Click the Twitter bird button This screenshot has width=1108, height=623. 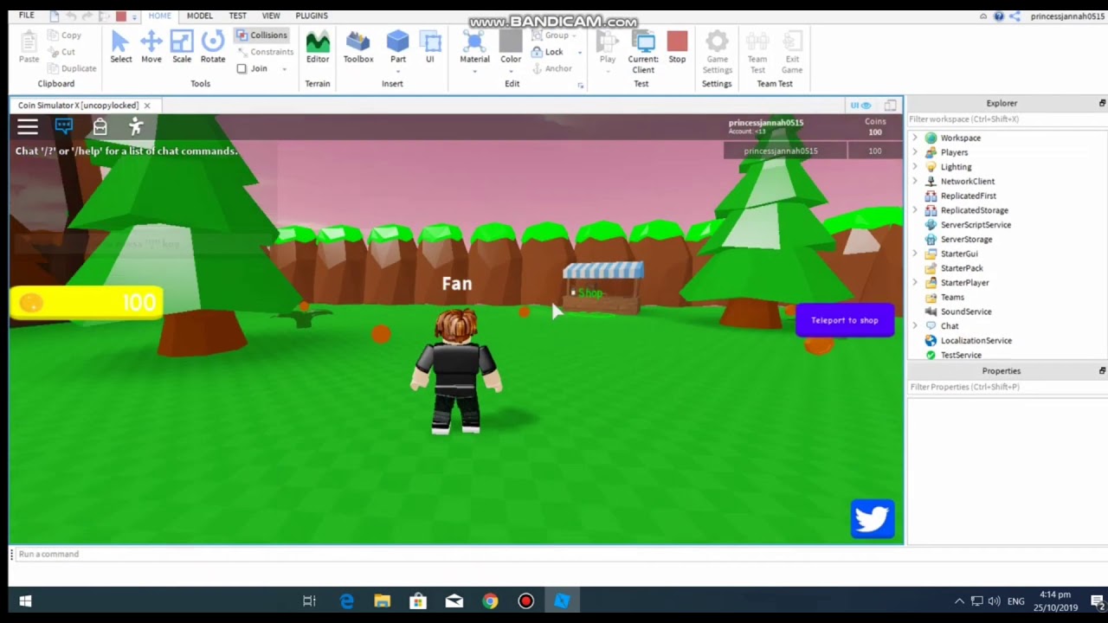tap(872, 518)
